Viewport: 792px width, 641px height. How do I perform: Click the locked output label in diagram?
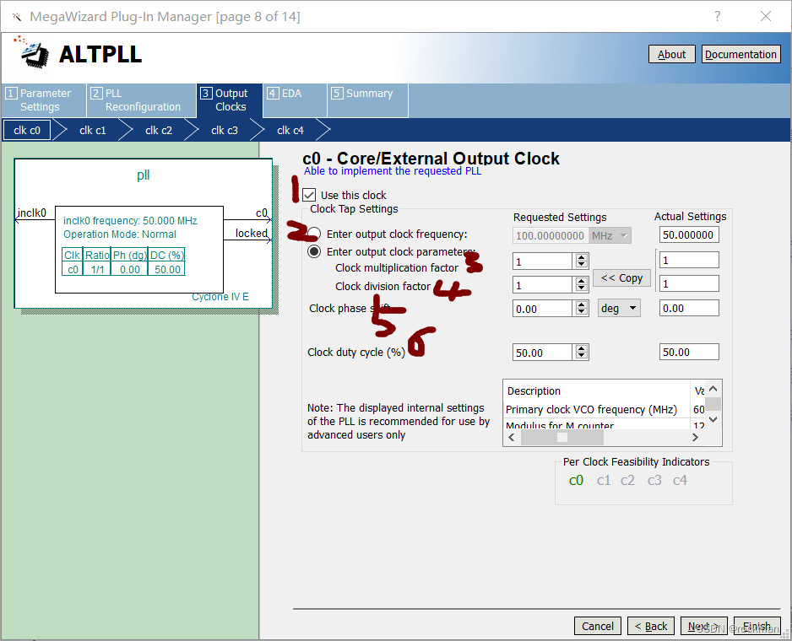coord(251,233)
